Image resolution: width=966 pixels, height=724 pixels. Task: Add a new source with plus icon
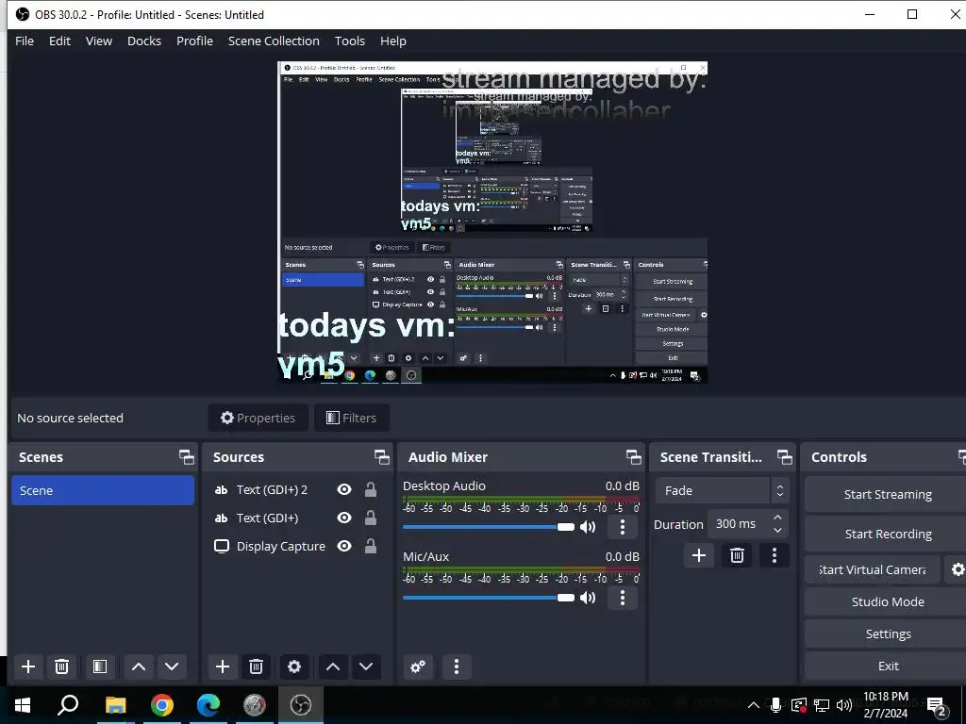point(223,666)
